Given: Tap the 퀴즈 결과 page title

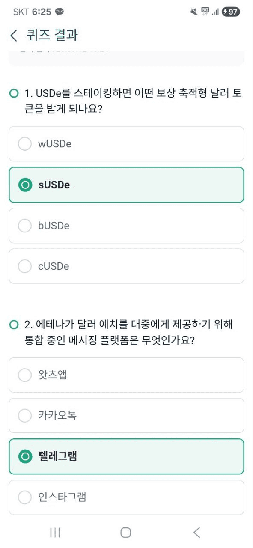Looking at the screenshot, I should (52, 35).
